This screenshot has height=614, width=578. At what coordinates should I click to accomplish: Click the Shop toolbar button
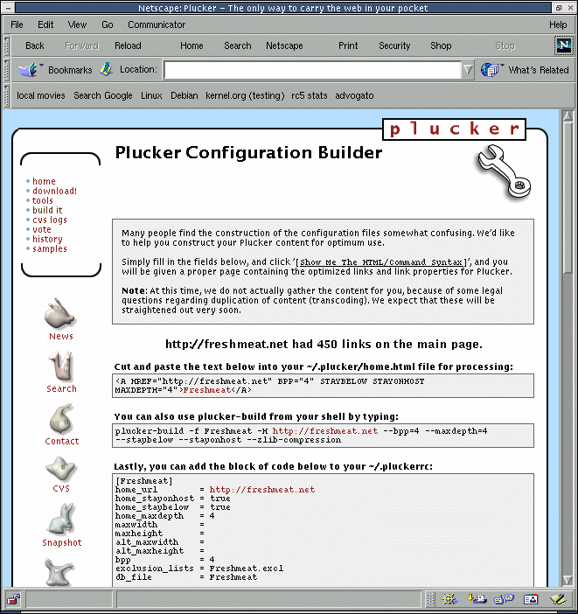pyautogui.click(x=441, y=45)
